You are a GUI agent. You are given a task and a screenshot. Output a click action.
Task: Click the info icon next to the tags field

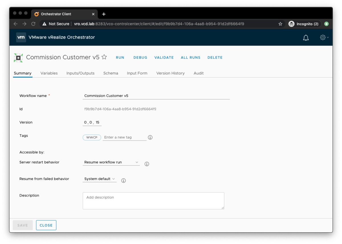tap(150, 137)
